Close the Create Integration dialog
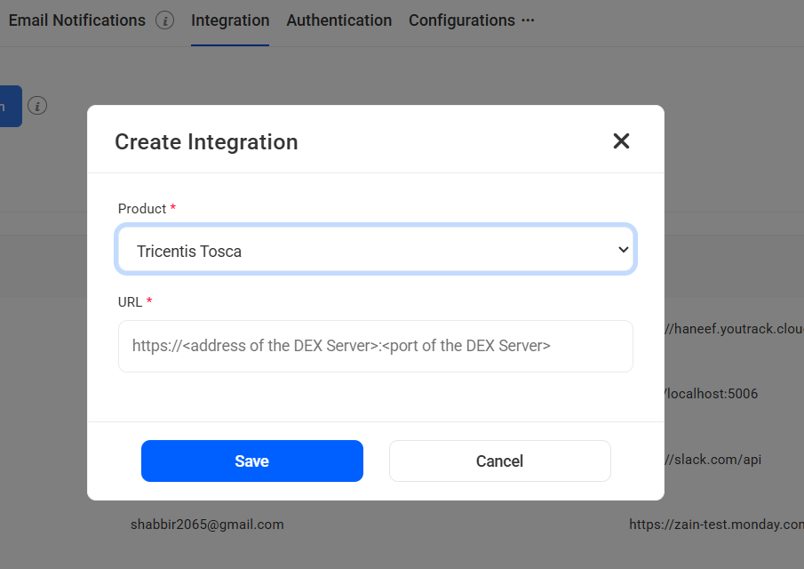Viewport: 804px width, 569px height. pyautogui.click(x=621, y=141)
